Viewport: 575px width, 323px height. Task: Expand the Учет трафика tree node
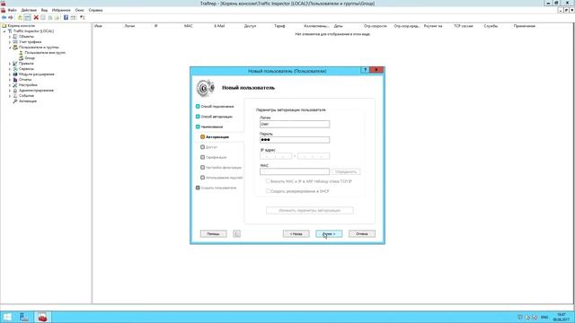10,42
